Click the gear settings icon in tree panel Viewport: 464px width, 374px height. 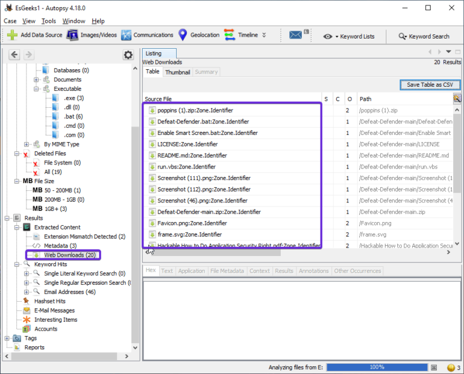pos(128,55)
